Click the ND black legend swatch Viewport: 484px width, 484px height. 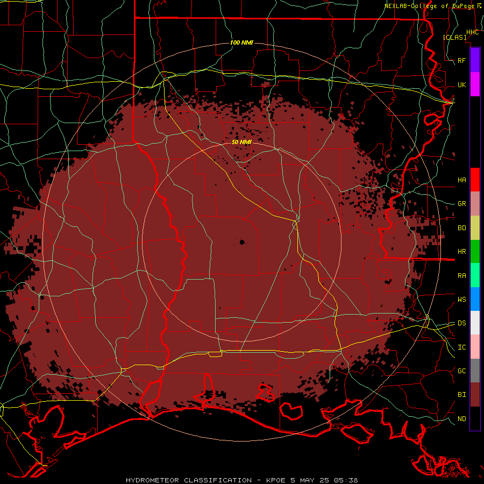[475, 418]
